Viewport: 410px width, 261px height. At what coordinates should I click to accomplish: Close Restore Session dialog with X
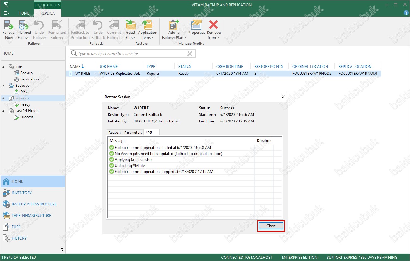click(x=283, y=97)
